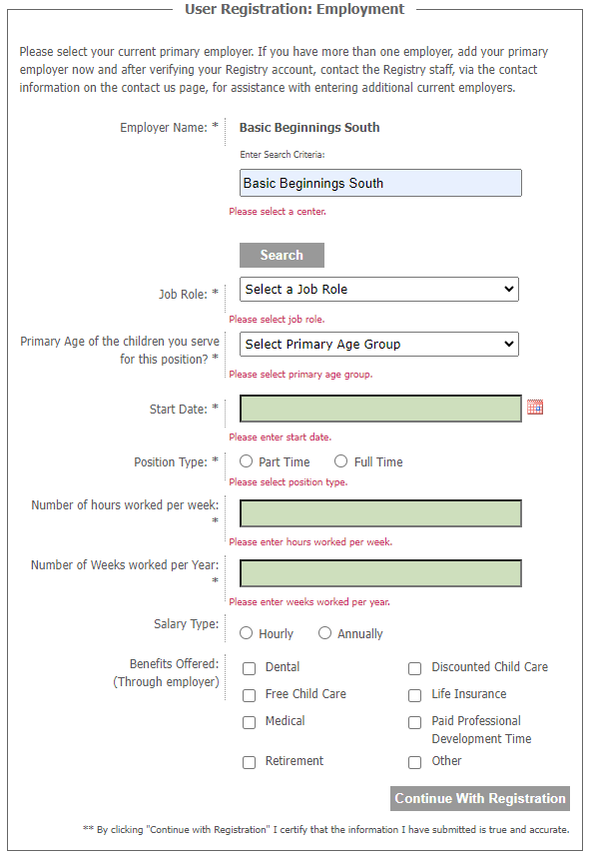Check the Dental benefit checkbox
This screenshot has width=591, height=858.
coord(249,667)
